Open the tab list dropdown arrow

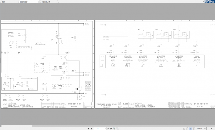click(x=203, y=1)
